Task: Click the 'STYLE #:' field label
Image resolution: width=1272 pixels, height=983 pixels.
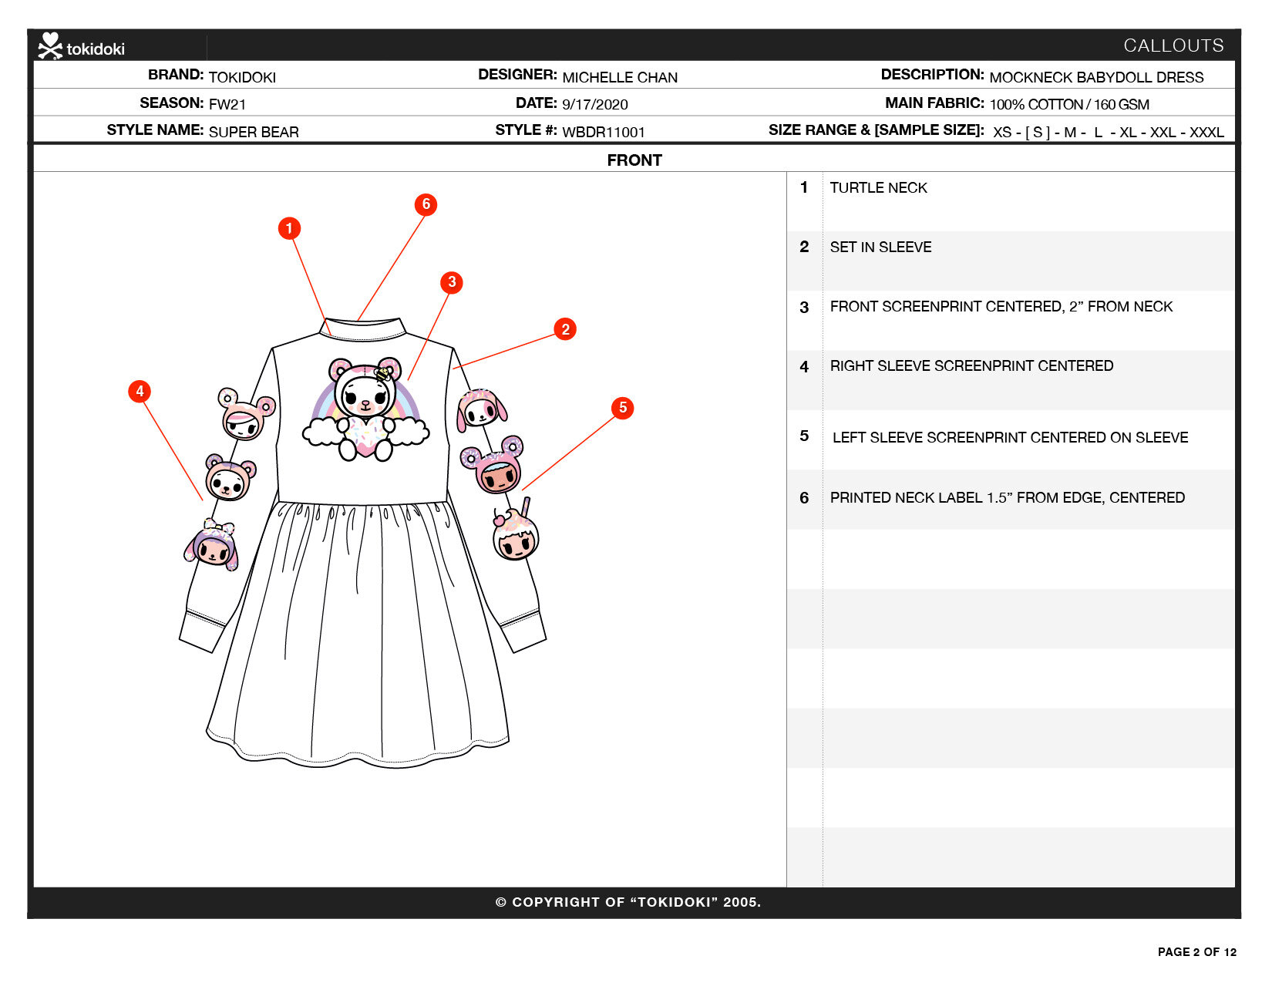Action: 526,130
